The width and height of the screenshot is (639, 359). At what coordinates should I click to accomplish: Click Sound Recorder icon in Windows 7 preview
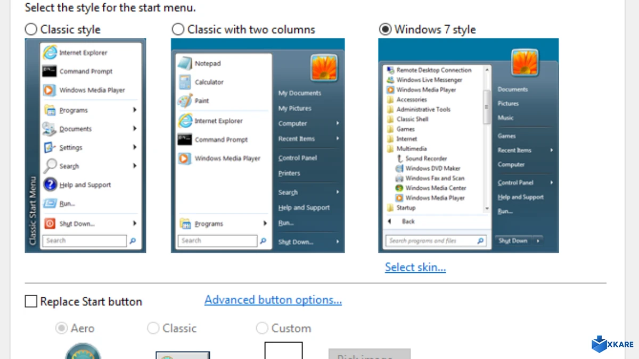tap(400, 158)
